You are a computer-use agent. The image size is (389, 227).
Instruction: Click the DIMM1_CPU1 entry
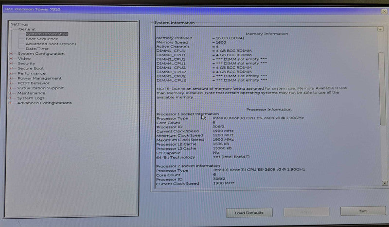pyautogui.click(x=204, y=51)
